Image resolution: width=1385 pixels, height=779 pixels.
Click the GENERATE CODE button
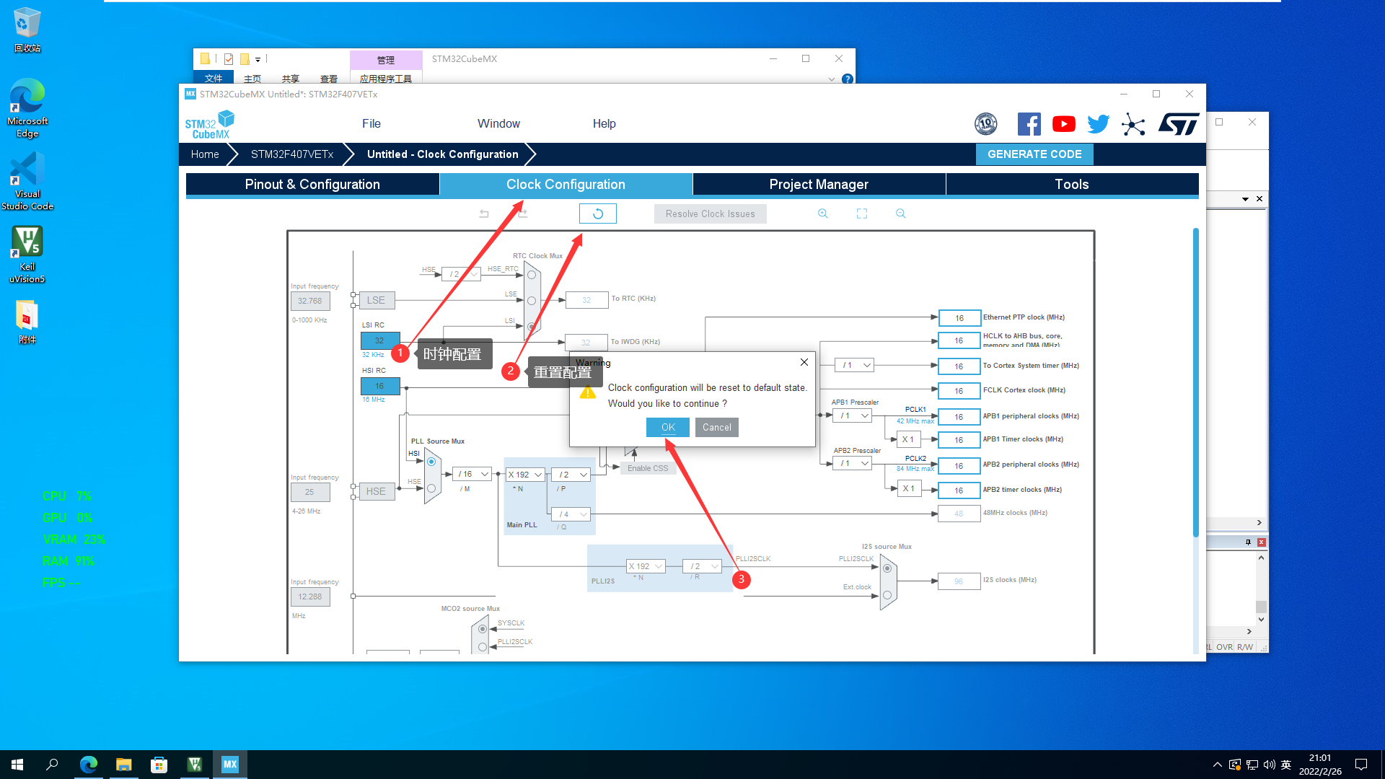(1034, 154)
